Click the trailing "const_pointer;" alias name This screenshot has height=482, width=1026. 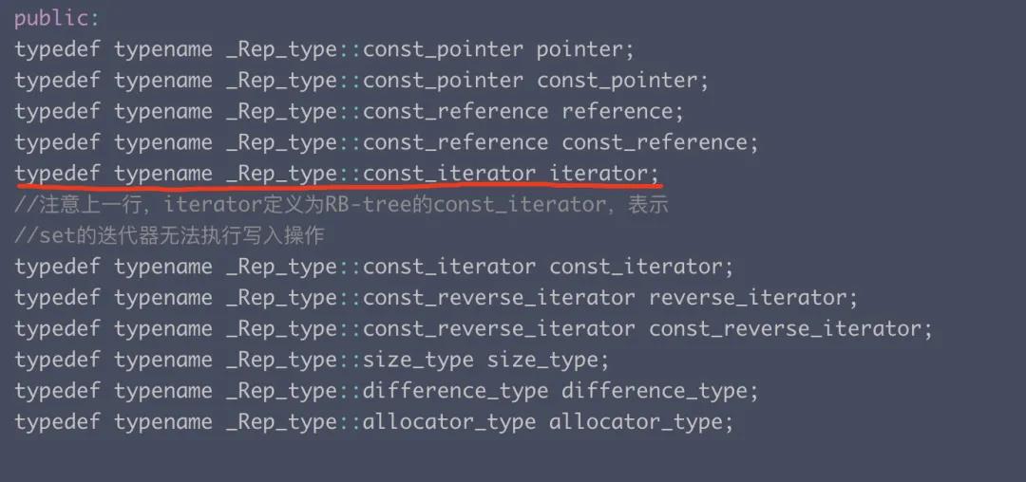pyautogui.click(x=623, y=81)
